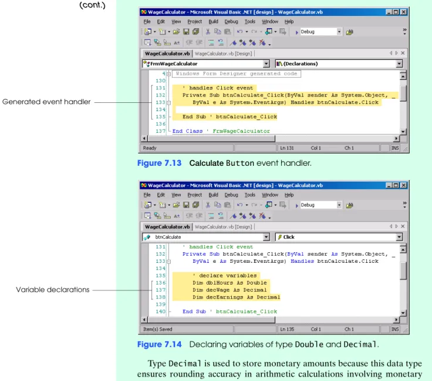Start debugging with Figure 7.13 window's play icon

click(296, 32)
